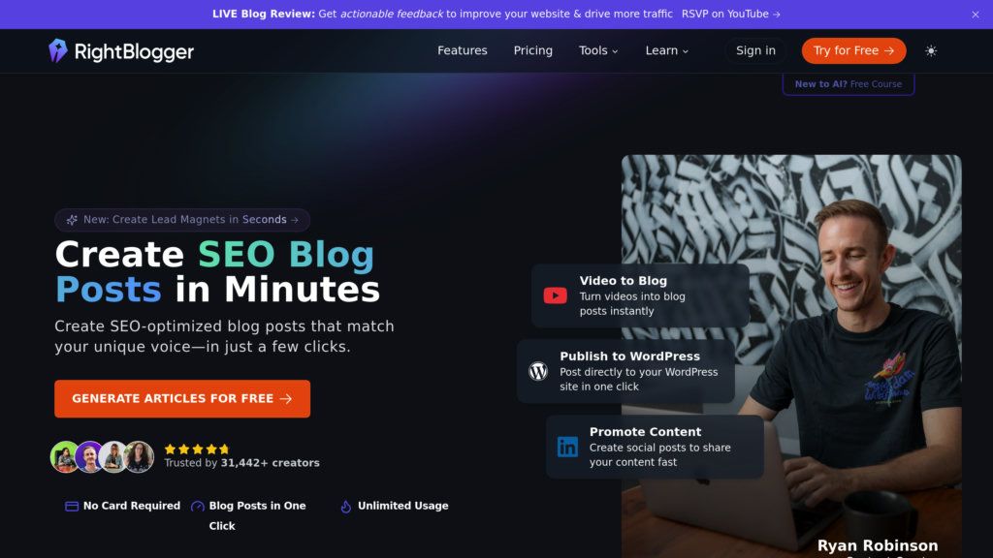
Task: Open the Features page
Action: (463, 50)
